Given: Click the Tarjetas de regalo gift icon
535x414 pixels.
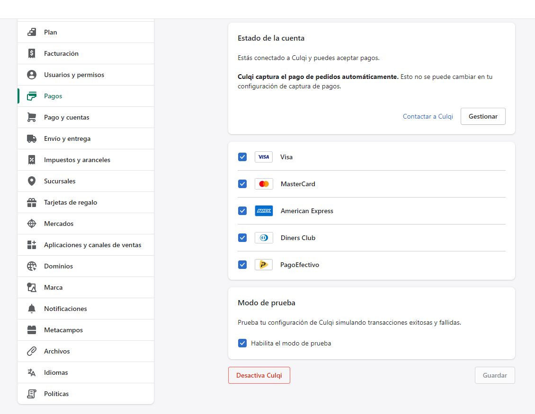Looking at the screenshot, I should pos(32,202).
